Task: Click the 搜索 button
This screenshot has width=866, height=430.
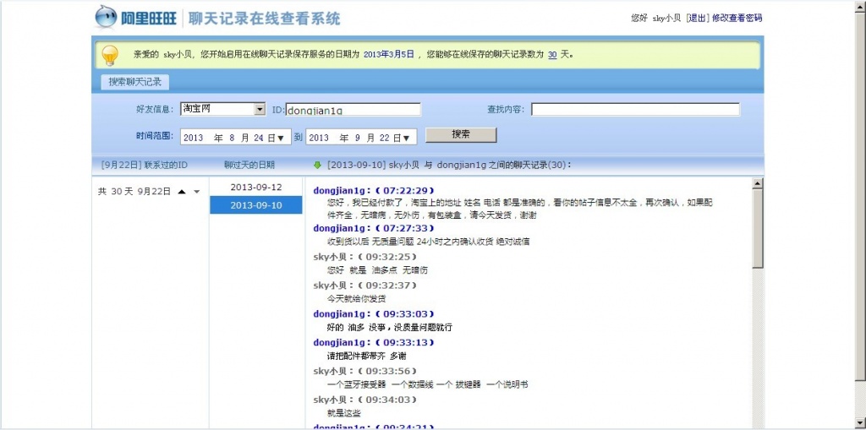Action: (x=461, y=134)
